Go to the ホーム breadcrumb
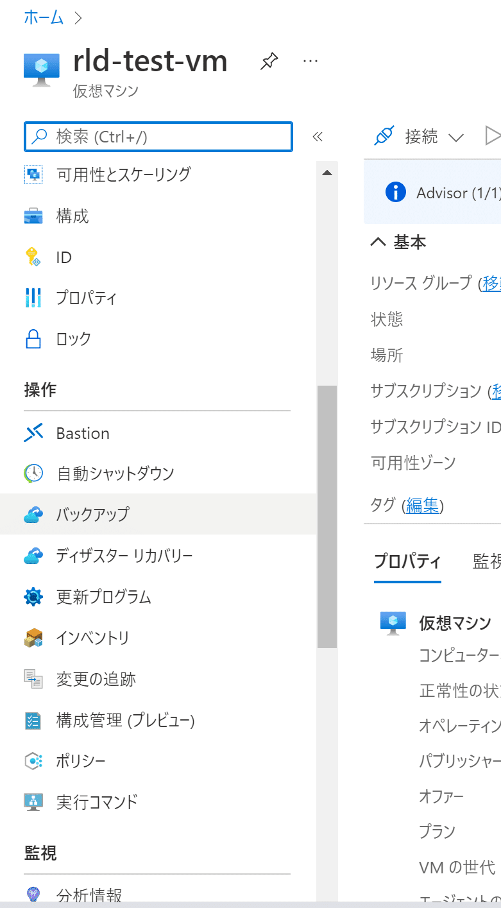The width and height of the screenshot is (501, 908). [x=44, y=17]
